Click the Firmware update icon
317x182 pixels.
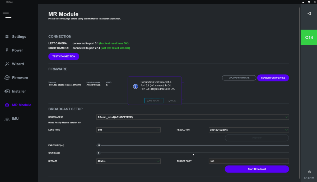pos(7,78)
